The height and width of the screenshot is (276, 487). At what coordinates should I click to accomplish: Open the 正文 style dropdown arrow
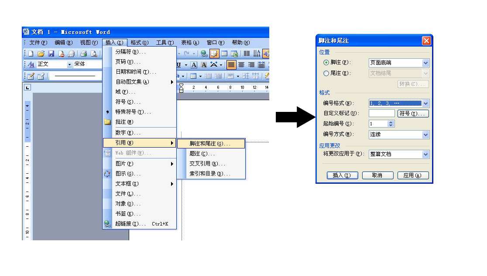coord(69,64)
